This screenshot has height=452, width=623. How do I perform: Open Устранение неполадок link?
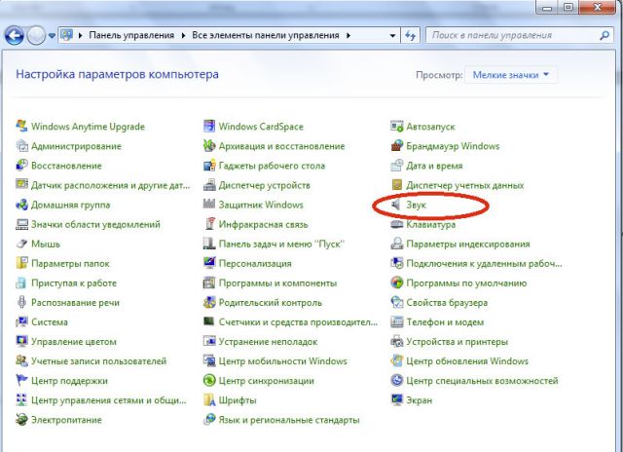(x=269, y=342)
